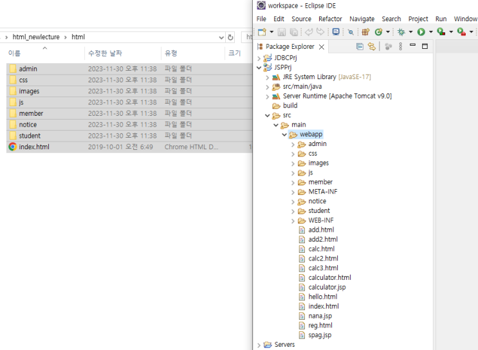The width and height of the screenshot is (478, 350).
Task: Click html_newlecture in the breadcrumb path
Action: tap(36, 37)
